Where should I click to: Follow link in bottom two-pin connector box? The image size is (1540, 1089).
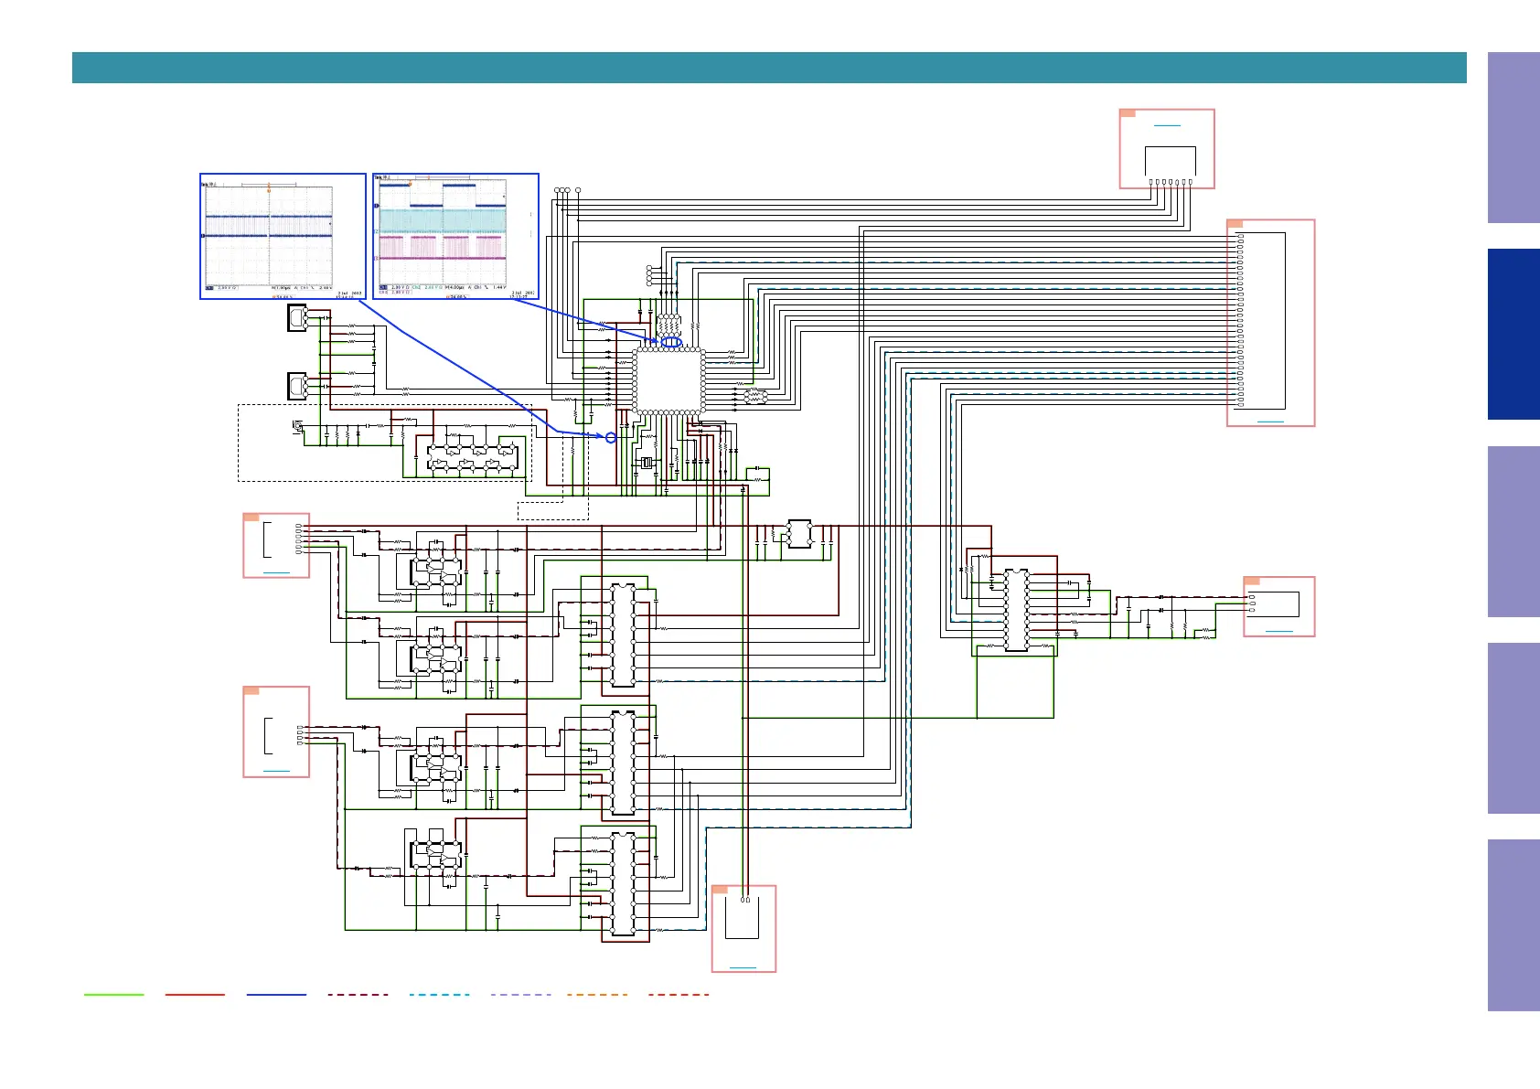[x=743, y=967]
